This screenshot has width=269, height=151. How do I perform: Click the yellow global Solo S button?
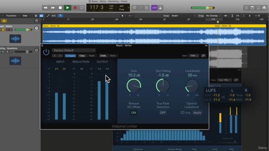click(x=4, y=21)
